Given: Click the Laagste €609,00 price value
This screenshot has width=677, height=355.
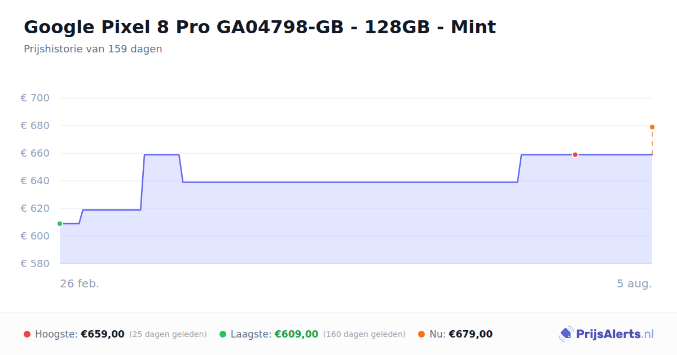Looking at the screenshot, I should (x=296, y=334).
